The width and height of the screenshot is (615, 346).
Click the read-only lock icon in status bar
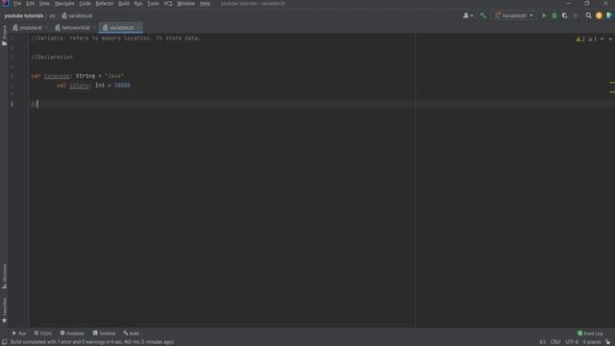coord(607,342)
